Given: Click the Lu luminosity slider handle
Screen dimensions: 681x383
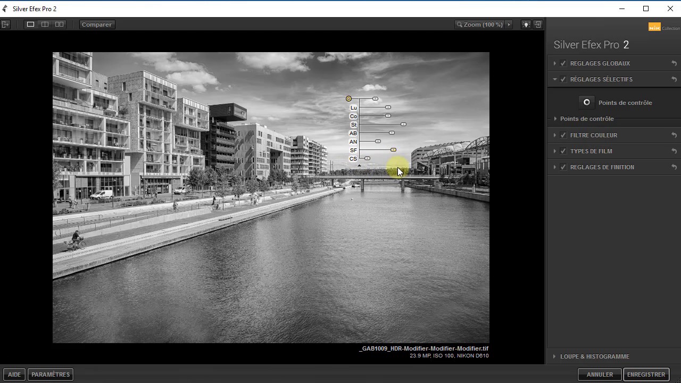Looking at the screenshot, I should pos(388,107).
